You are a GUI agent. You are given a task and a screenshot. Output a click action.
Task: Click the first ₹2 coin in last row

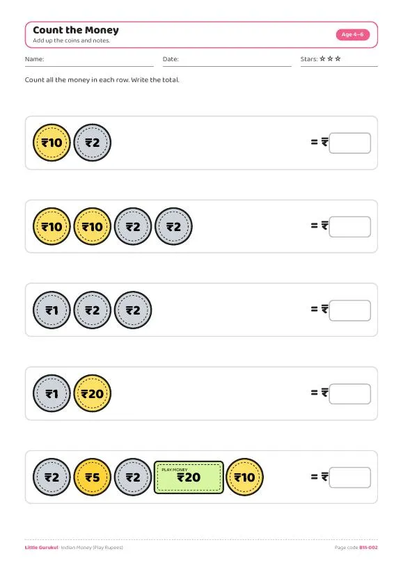[x=52, y=477]
